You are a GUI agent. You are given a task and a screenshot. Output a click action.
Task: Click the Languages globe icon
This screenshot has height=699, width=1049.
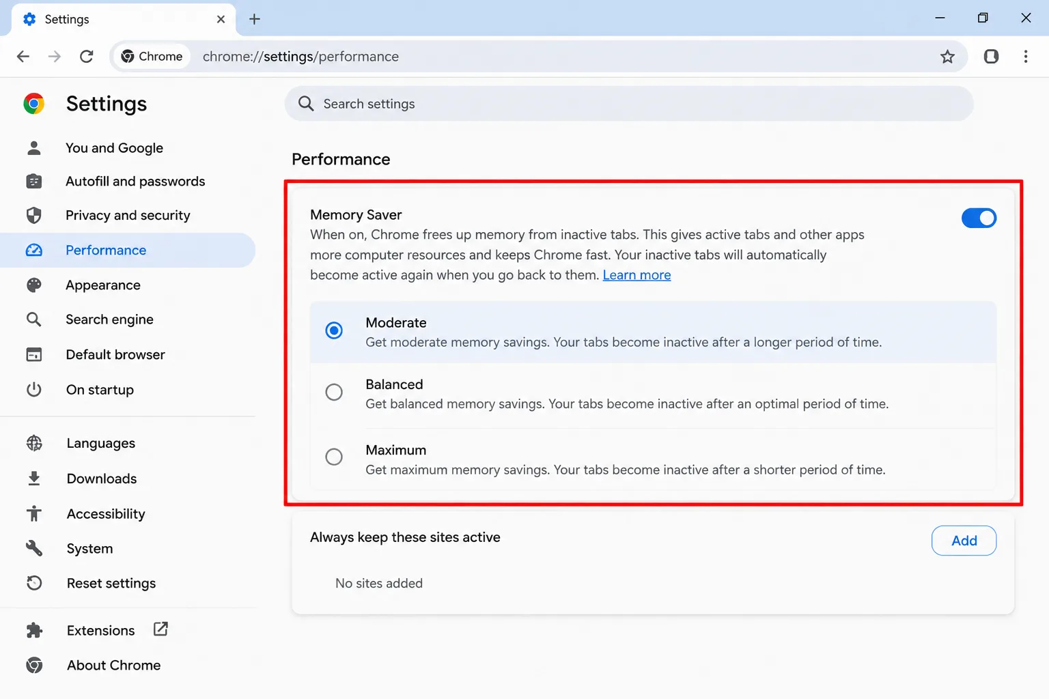tap(34, 443)
